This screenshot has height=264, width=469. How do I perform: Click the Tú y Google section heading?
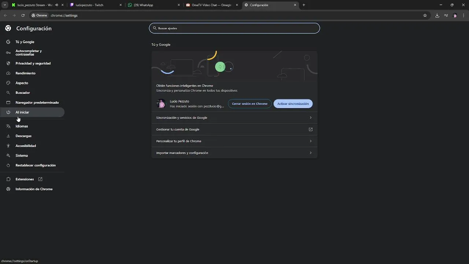click(x=161, y=45)
